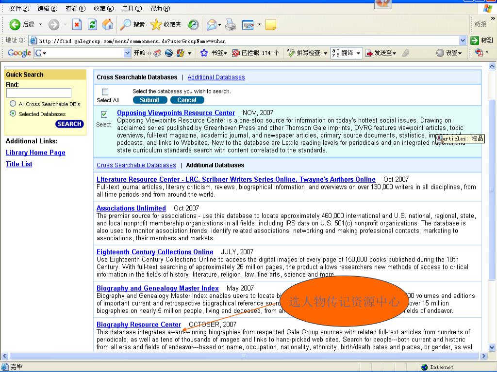
Task: Open the 发送至 send-to dropdown
Action: point(380,53)
